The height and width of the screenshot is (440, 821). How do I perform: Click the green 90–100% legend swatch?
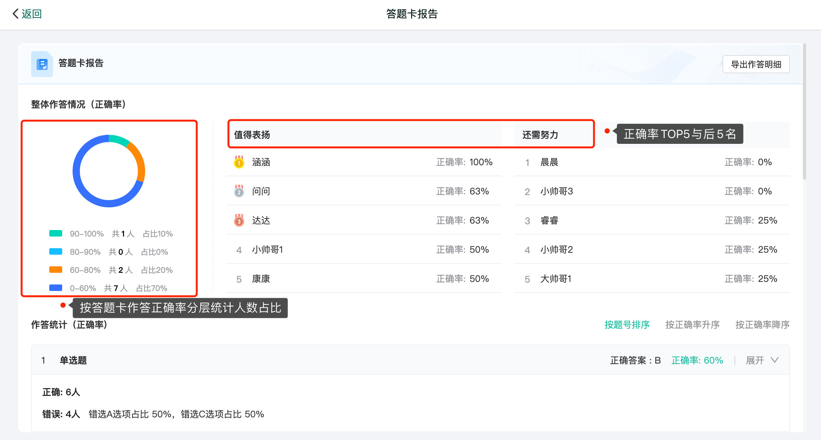click(56, 233)
